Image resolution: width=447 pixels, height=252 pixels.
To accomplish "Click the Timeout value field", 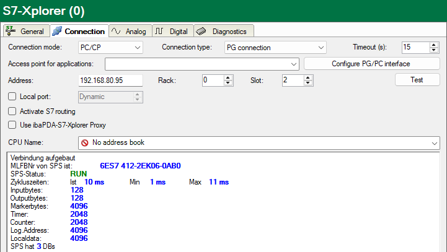I will pos(415,47).
